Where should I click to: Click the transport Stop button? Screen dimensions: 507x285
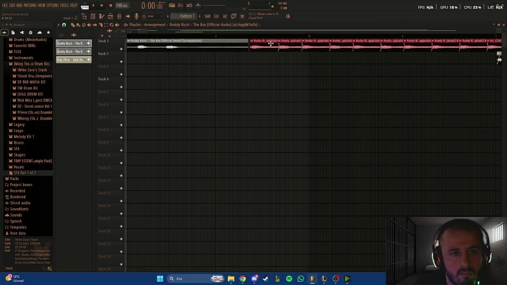point(101,6)
